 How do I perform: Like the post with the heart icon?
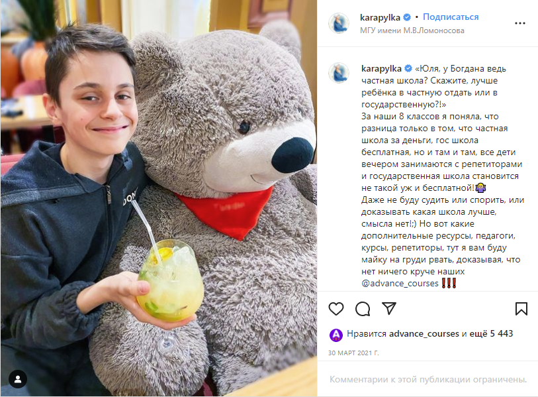point(336,309)
